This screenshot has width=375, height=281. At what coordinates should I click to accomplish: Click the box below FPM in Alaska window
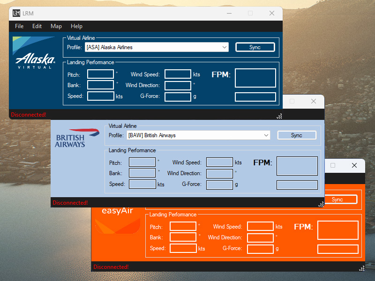tap(255, 97)
